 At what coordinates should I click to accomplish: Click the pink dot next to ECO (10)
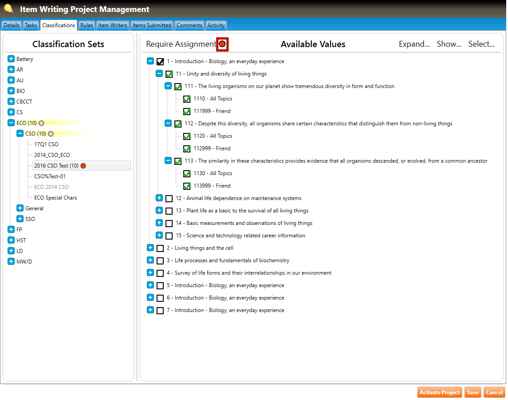pyautogui.click(x=41, y=123)
